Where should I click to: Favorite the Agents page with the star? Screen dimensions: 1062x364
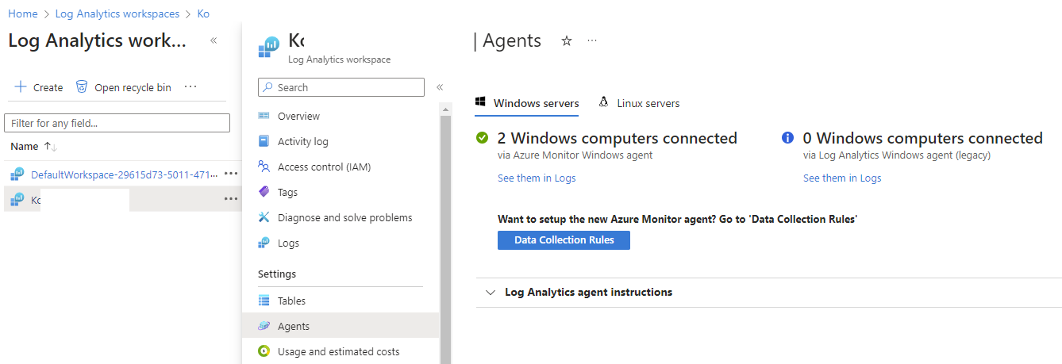567,41
